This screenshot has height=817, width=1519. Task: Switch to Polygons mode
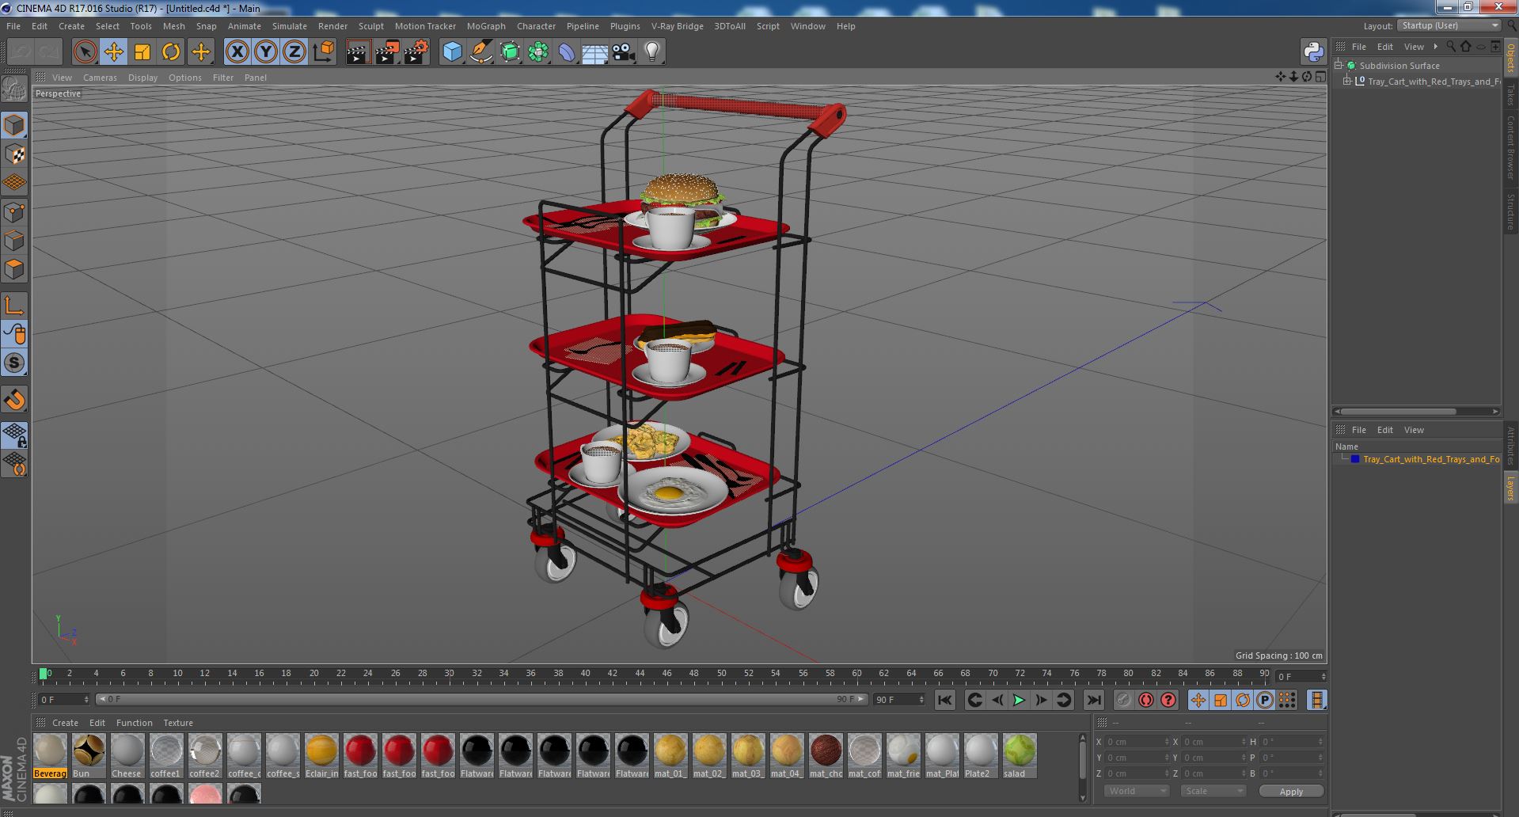[14, 269]
